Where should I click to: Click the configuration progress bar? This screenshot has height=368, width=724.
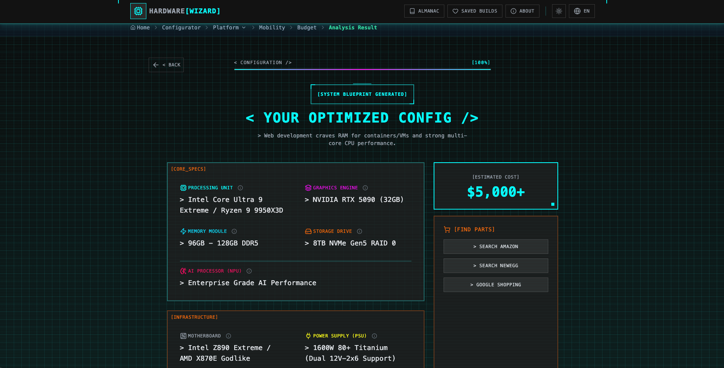362,69
